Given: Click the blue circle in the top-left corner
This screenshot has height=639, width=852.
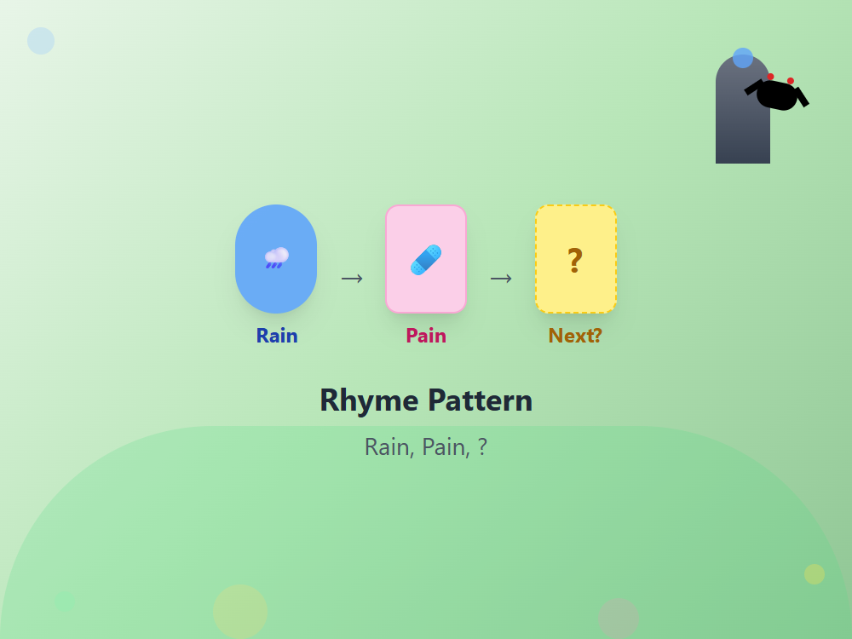Looking at the screenshot, I should (40, 40).
